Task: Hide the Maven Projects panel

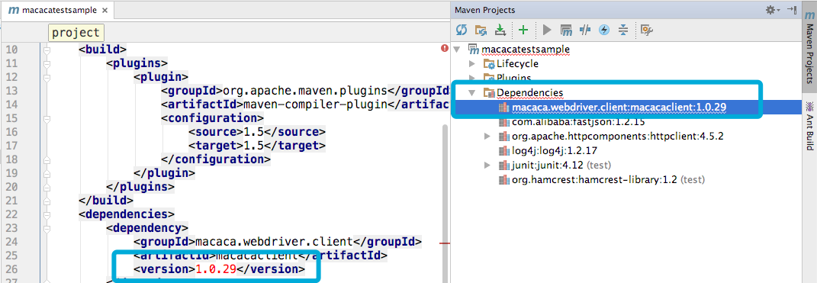Action: tap(792, 10)
